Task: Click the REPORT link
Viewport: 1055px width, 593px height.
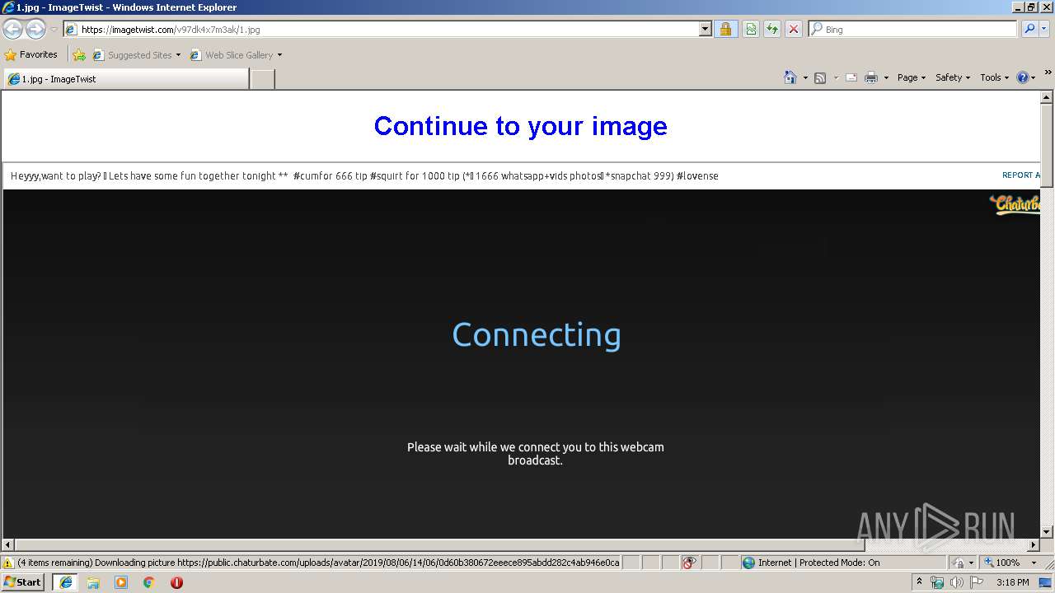Action: click(x=1021, y=175)
